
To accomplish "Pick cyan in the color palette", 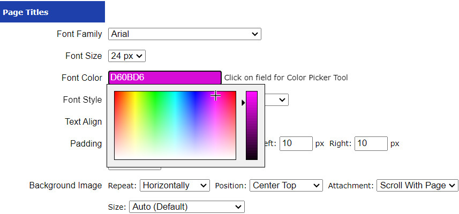I will [x=175, y=95].
